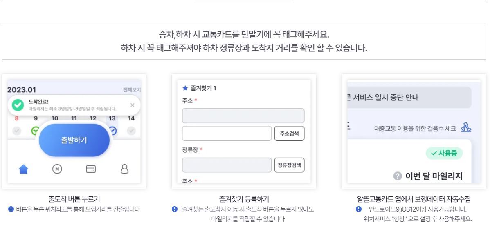Open the profile person icon in navigation
The image size is (490, 236).
click(x=126, y=169)
